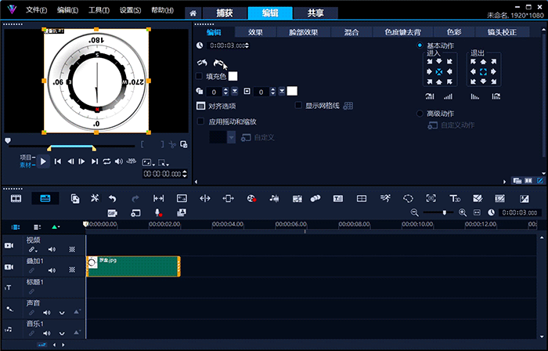Screen dimensions: 548x351
Task: Open the 设置(S) menu
Action: pyautogui.click(x=130, y=10)
